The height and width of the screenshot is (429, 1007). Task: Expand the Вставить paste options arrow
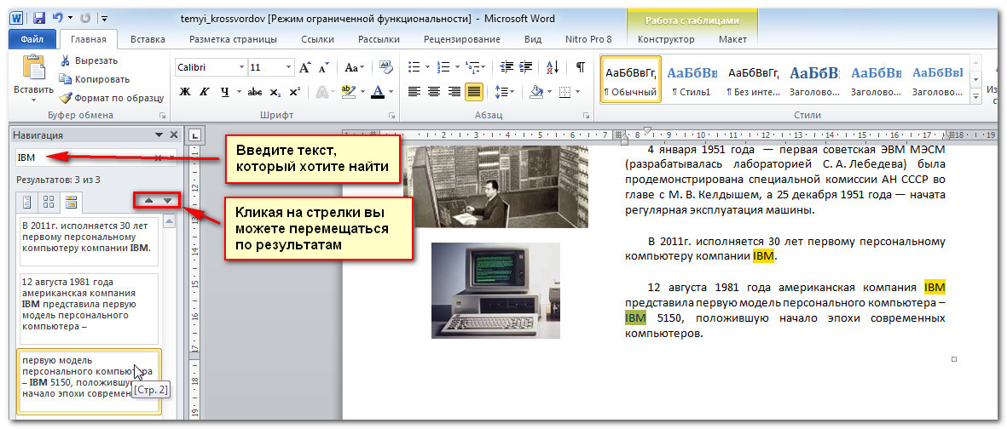point(33,100)
